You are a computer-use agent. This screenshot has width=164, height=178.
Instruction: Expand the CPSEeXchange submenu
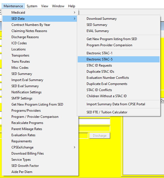[x=74, y=147]
